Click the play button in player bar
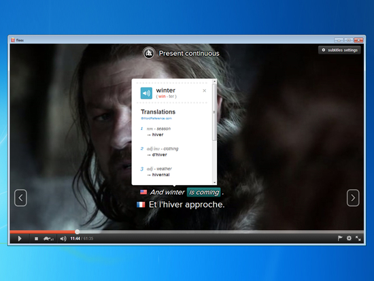 [x=20, y=239]
